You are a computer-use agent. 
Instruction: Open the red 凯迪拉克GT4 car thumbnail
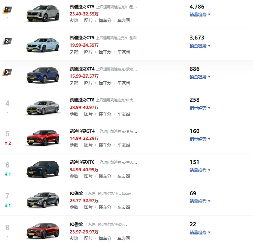pyautogui.click(x=43, y=138)
